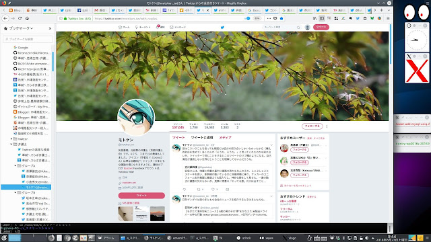Open the sunset media thumbnail
The width and height of the screenshot is (431, 242).
[x=158, y=214]
